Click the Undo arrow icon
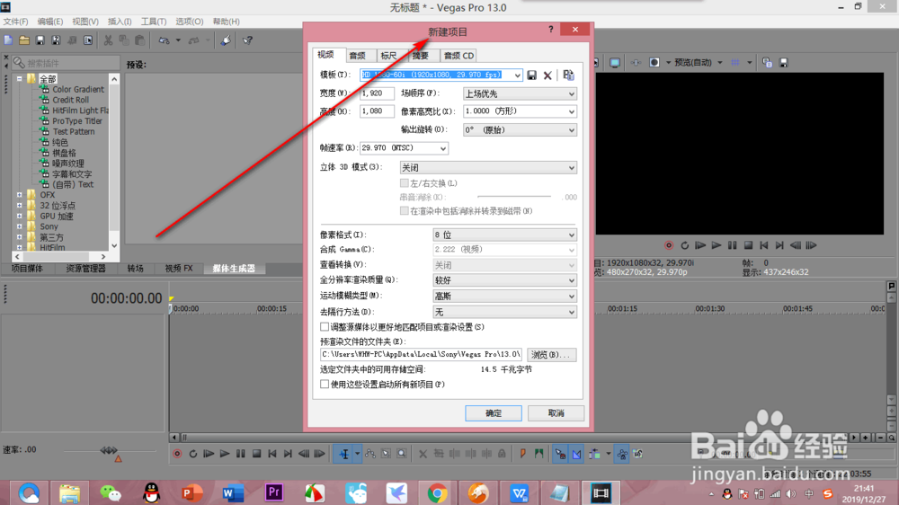The height and width of the screenshot is (505, 899). [x=164, y=40]
